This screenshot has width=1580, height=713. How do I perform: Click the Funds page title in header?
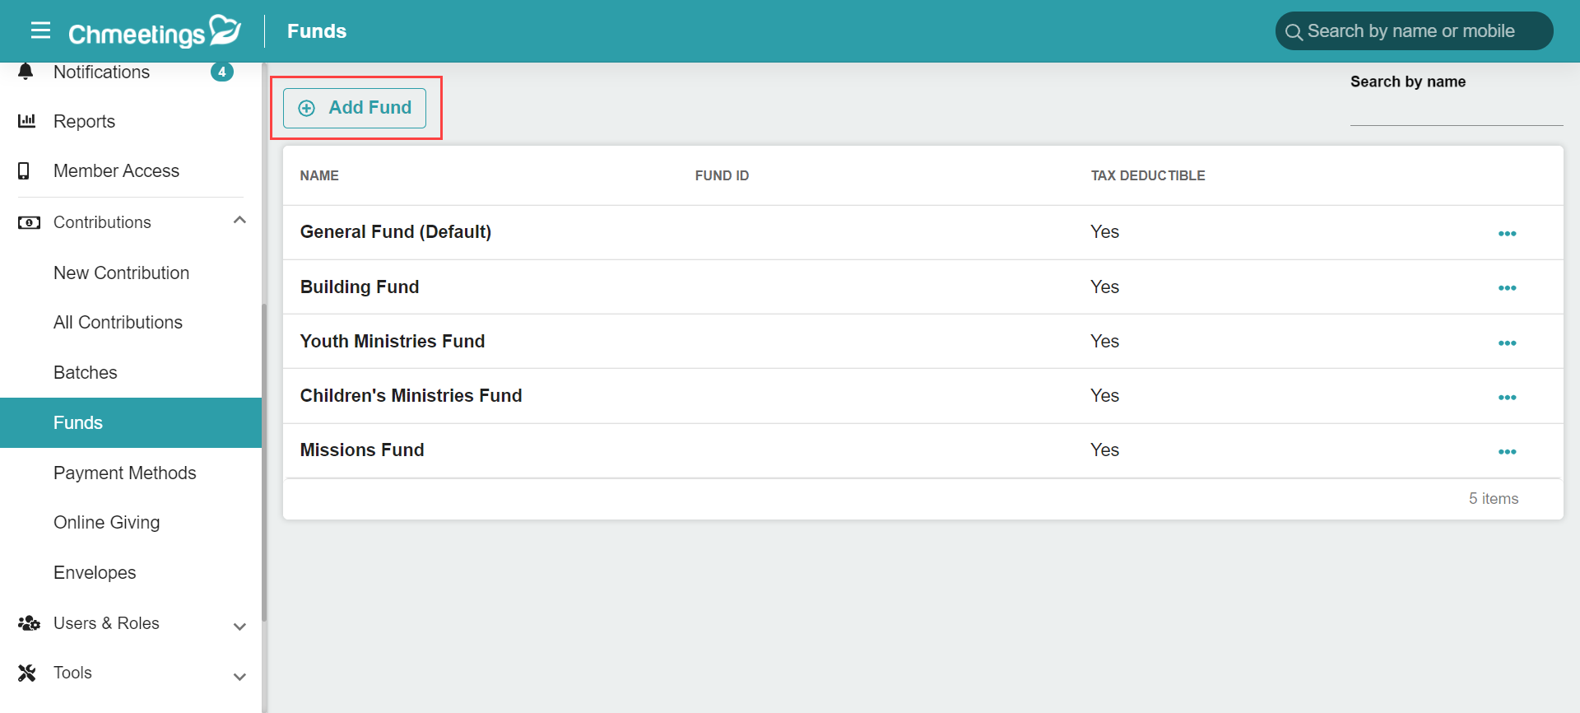(x=317, y=31)
